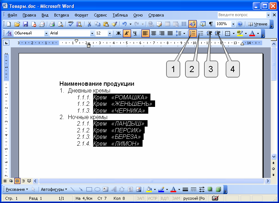
Task: Open the Сервис menu
Action: 100,15
